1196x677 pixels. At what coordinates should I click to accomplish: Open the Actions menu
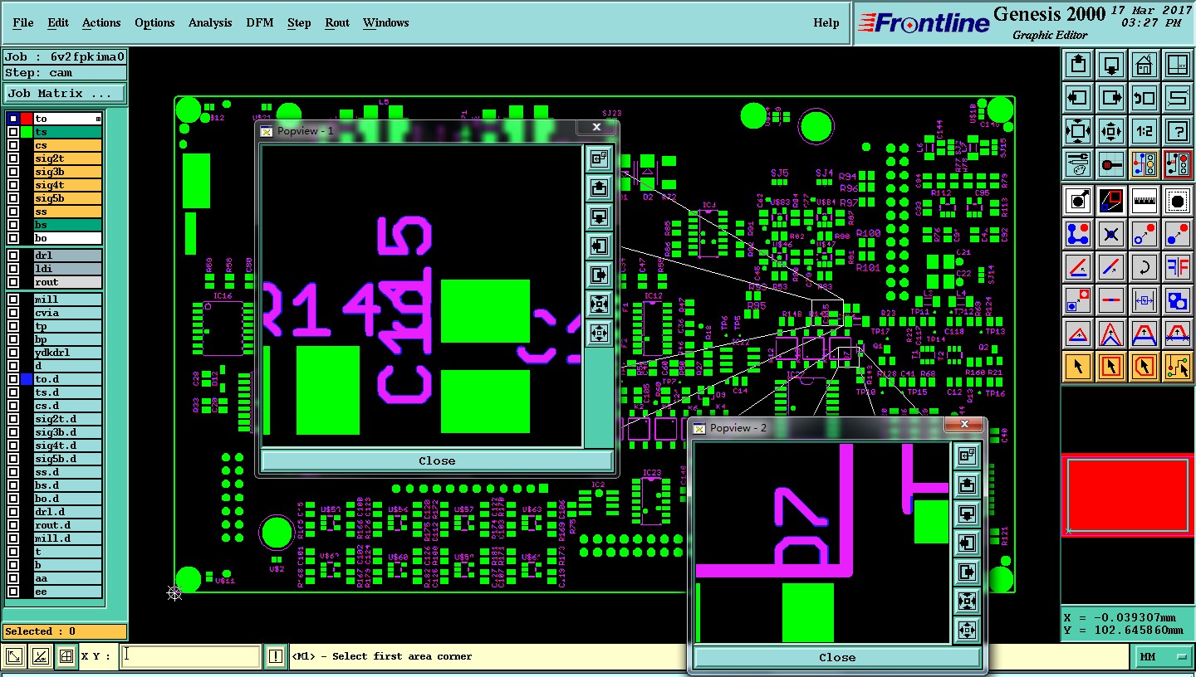point(101,22)
